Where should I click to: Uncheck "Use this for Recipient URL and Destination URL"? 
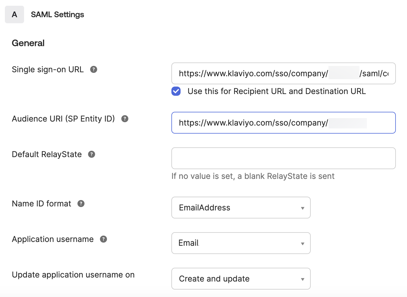point(176,91)
